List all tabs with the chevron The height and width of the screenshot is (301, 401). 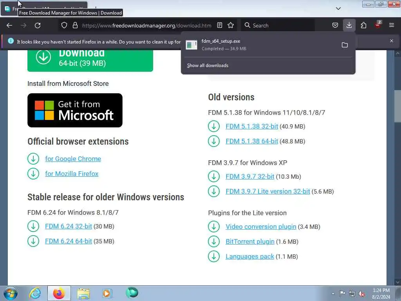338,9
